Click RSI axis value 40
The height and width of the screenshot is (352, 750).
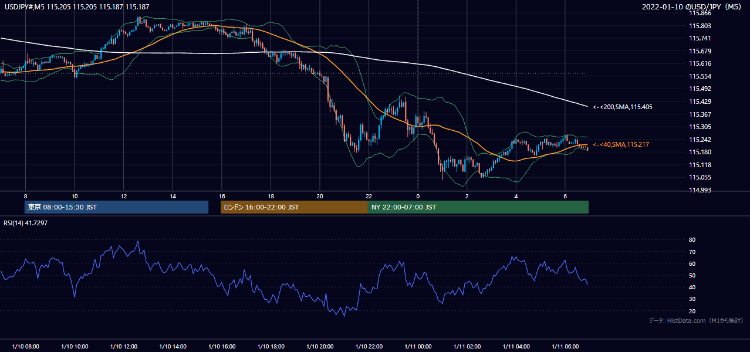(x=692, y=287)
